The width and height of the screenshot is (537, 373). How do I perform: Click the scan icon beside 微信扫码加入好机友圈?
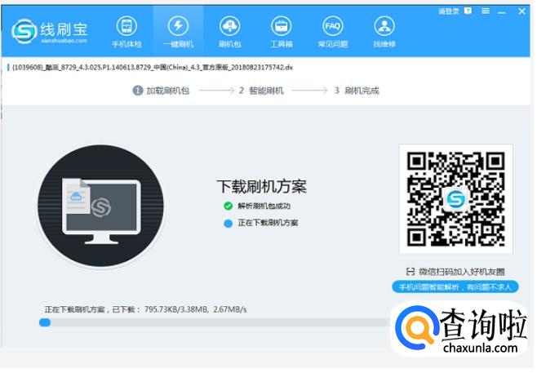[x=411, y=272]
